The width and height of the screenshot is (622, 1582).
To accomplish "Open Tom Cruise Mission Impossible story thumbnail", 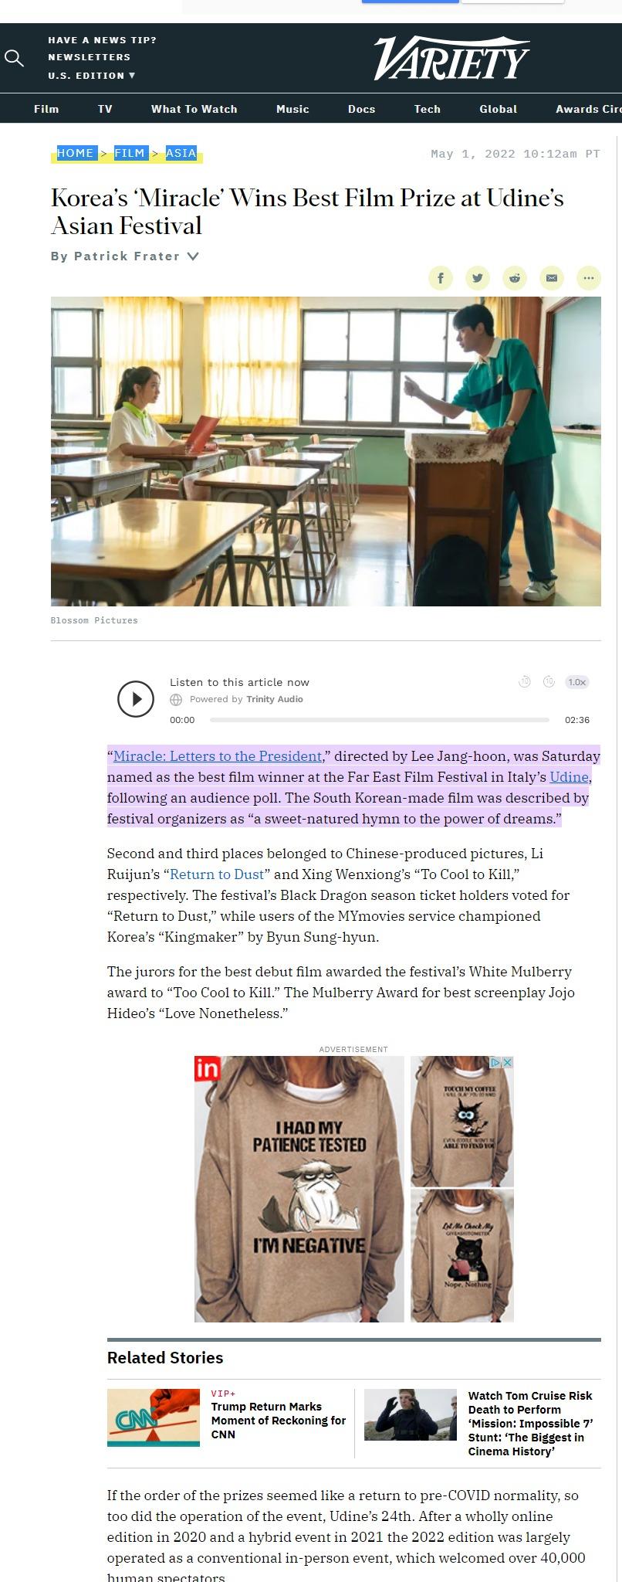I will click(411, 1415).
